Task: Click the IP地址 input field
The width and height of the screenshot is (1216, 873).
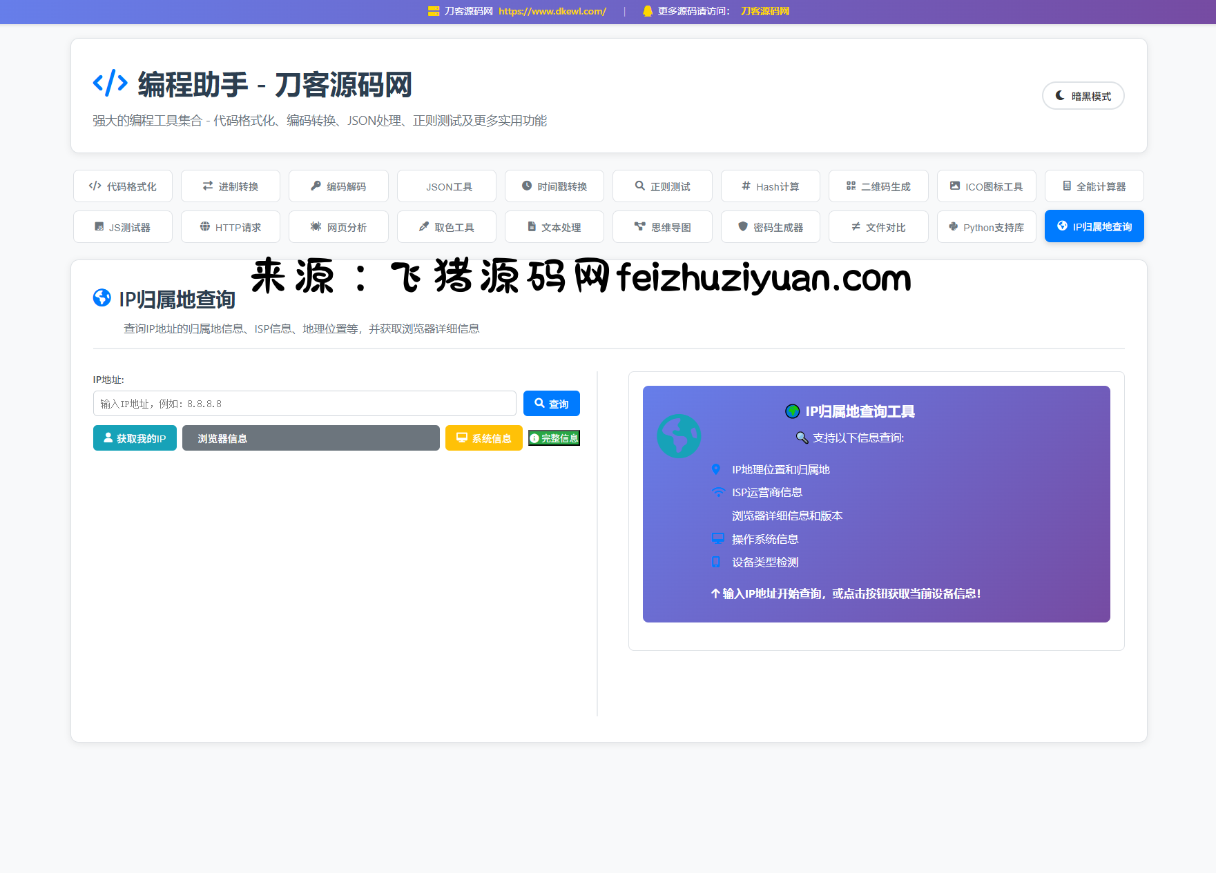Action: tap(305, 404)
